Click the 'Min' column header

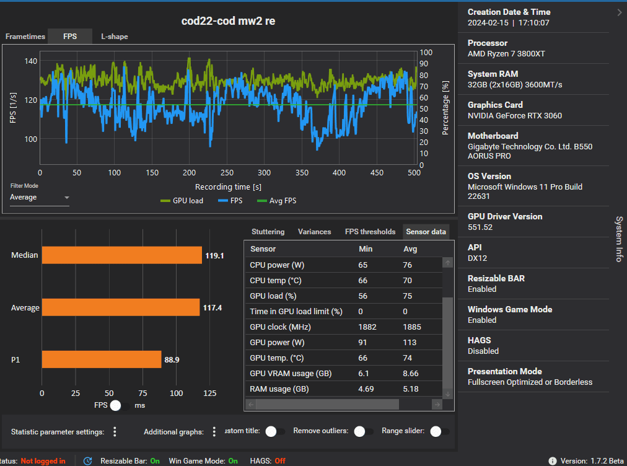(x=366, y=248)
